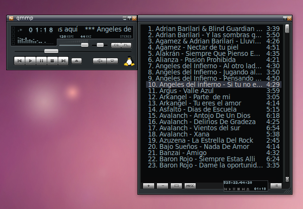Open the playlist list options menu button
The width and height of the screenshot is (303, 209).
click(x=276, y=186)
